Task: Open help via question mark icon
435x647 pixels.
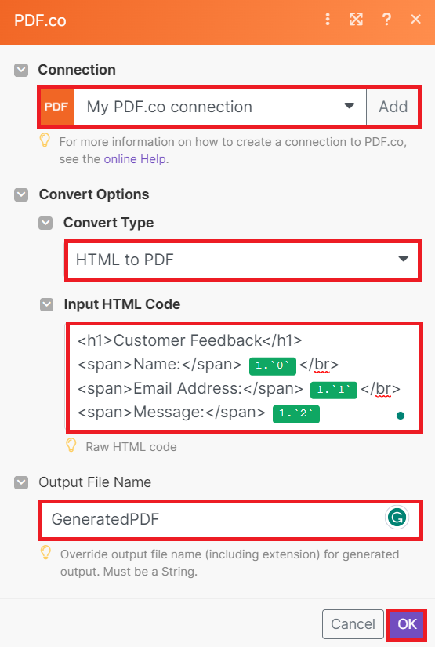Action: click(x=386, y=19)
